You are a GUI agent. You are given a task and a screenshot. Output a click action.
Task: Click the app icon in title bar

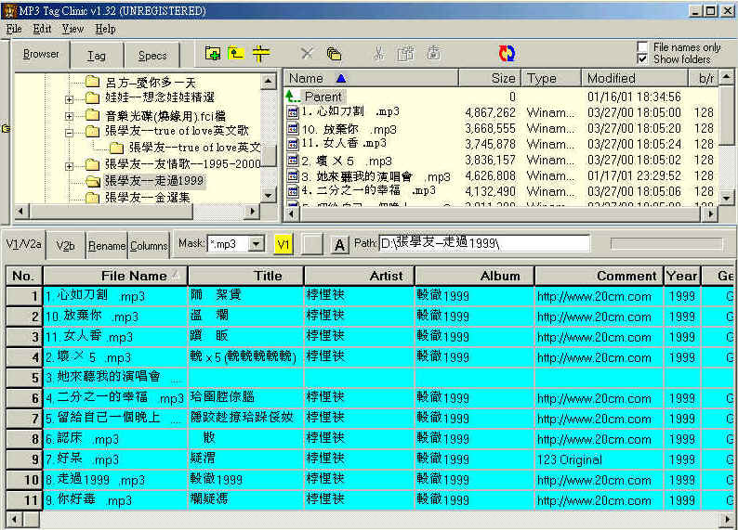10,10
